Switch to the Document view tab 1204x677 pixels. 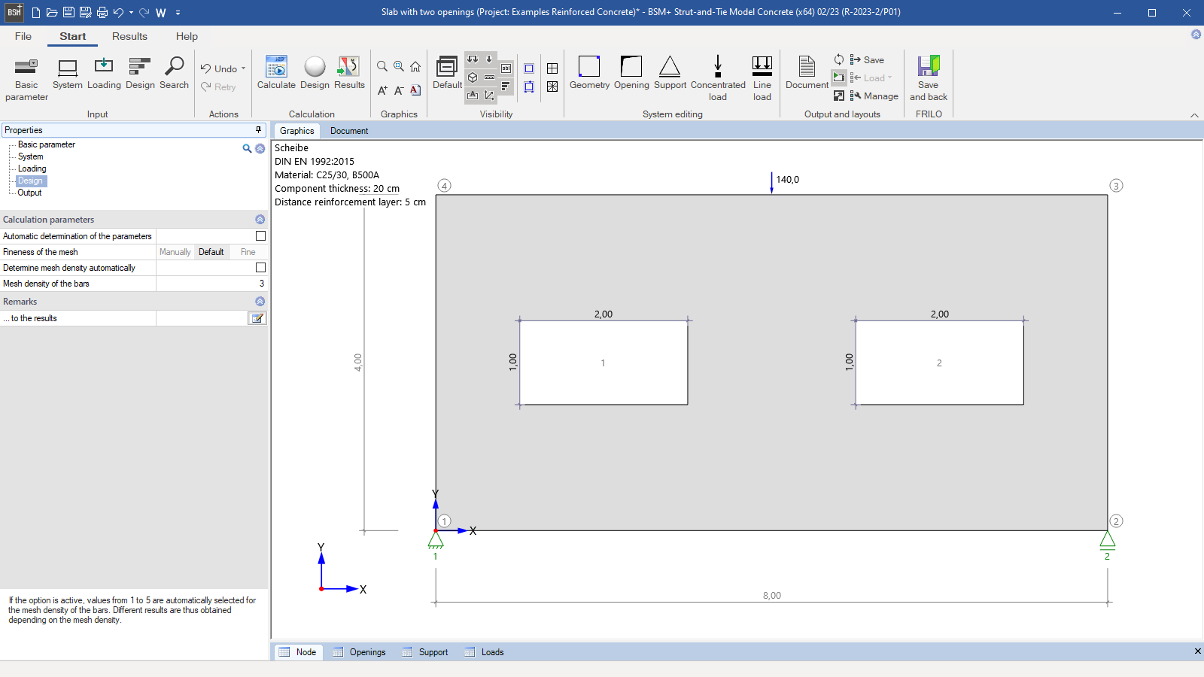pos(349,131)
